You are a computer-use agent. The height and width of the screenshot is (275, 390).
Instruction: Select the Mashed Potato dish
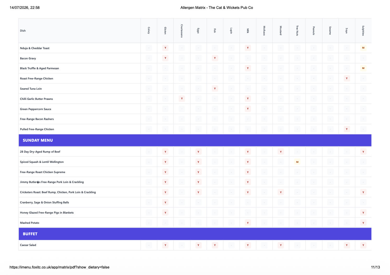[x=30, y=223]
